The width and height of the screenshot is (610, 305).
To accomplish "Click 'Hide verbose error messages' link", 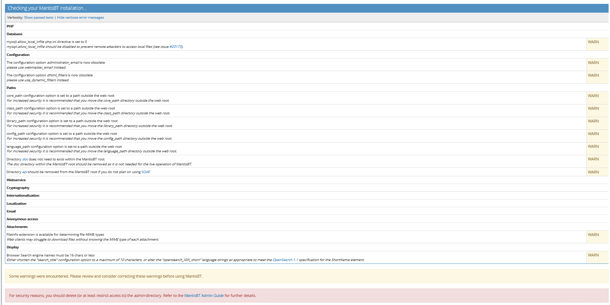I will click(x=80, y=18).
